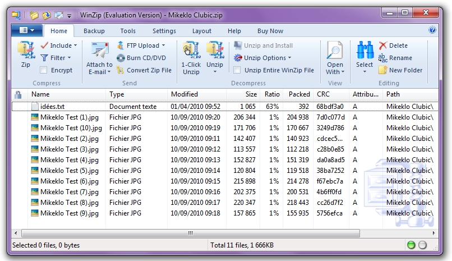Click the Convert Zip File icon
Screen dimensions: 452x261
[121, 70]
